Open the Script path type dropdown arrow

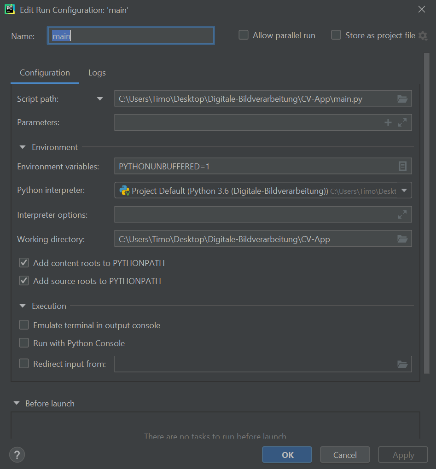100,98
